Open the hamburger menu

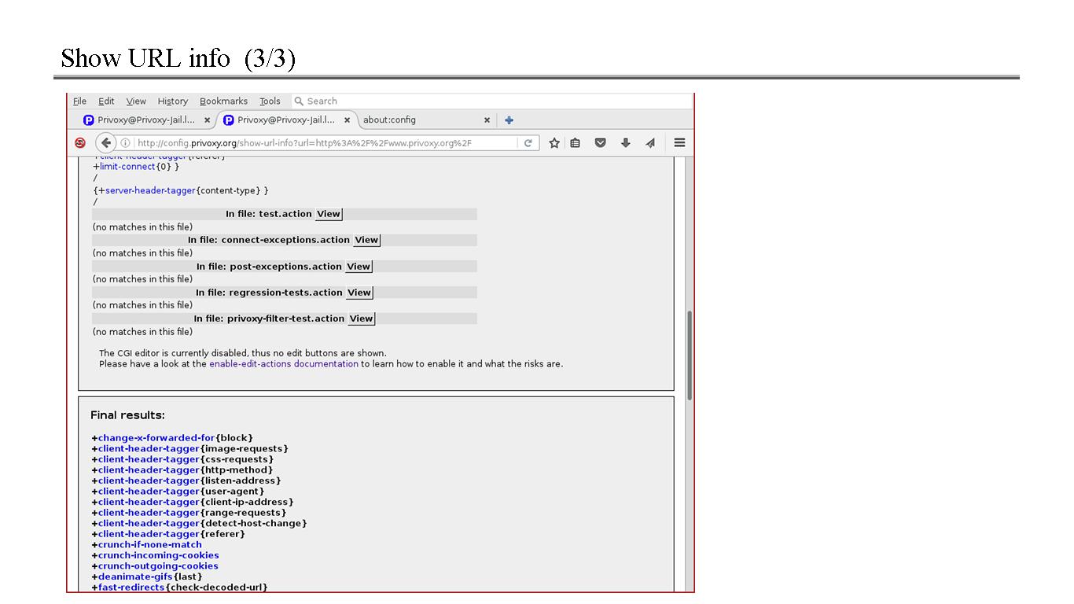pos(679,143)
